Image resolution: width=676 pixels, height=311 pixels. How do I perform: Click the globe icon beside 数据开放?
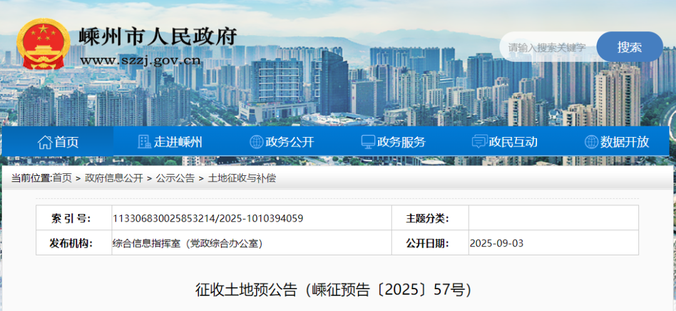tap(591, 142)
